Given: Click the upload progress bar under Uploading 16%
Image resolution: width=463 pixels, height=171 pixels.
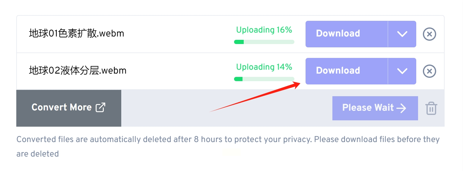Looking at the screenshot, I should coord(264,42).
